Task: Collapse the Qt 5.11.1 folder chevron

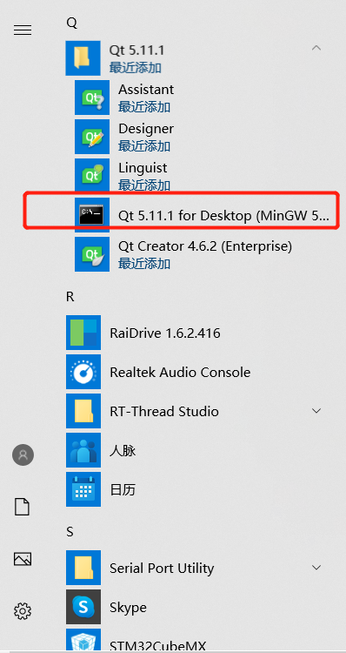Action: [316, 48]
